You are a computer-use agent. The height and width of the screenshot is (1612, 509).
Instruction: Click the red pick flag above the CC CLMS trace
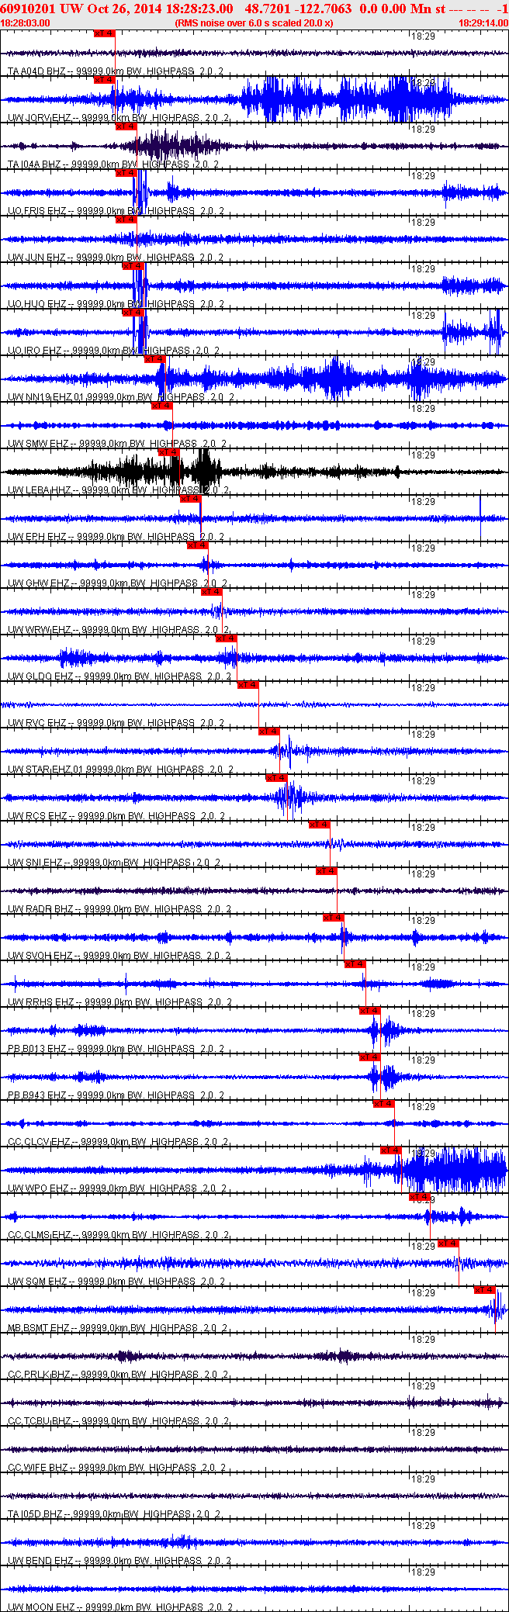[x=419, y=1197]
